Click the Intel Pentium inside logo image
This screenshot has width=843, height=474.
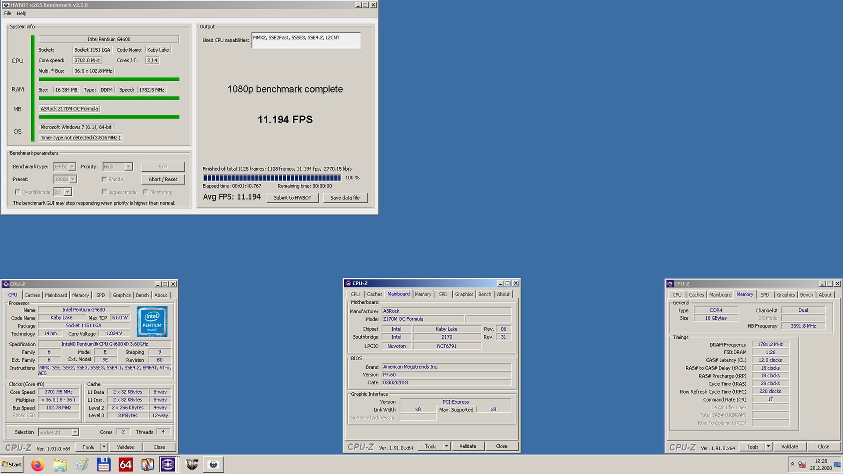tap(152, 322)
